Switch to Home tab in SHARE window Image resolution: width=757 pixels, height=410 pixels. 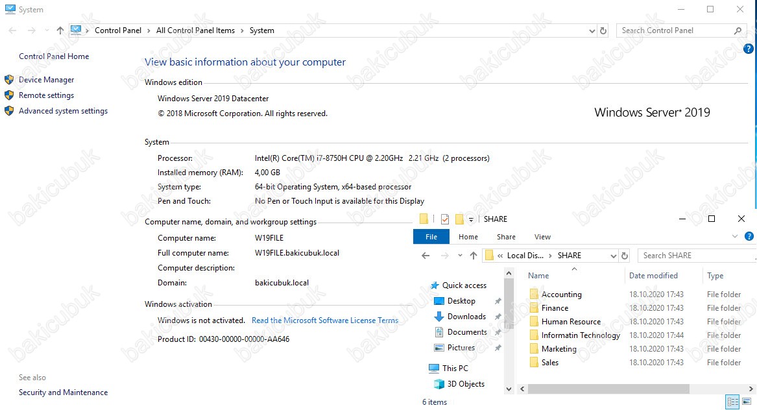tap(468, 237)
